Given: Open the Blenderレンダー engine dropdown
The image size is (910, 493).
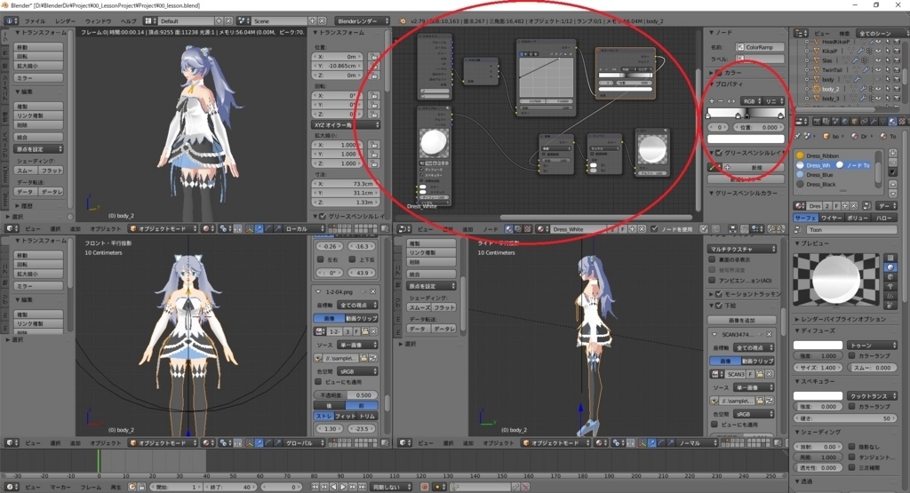Looking at the screenshot, I should tap(363, 21).
